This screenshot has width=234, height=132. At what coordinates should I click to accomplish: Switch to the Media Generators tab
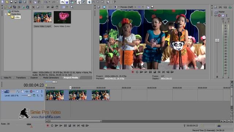(x=51, y=78)
